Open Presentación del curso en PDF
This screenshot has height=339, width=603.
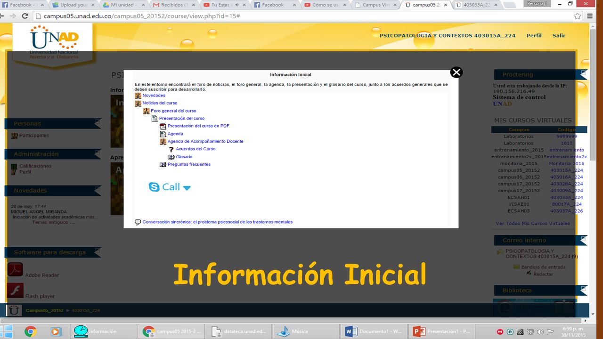point(198,126)
